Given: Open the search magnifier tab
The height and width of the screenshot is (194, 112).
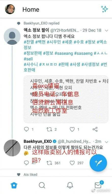Looking at the screenshot, I should point(42,185).
